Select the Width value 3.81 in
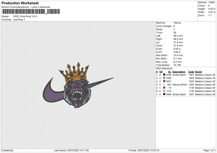 pos(212,12)
